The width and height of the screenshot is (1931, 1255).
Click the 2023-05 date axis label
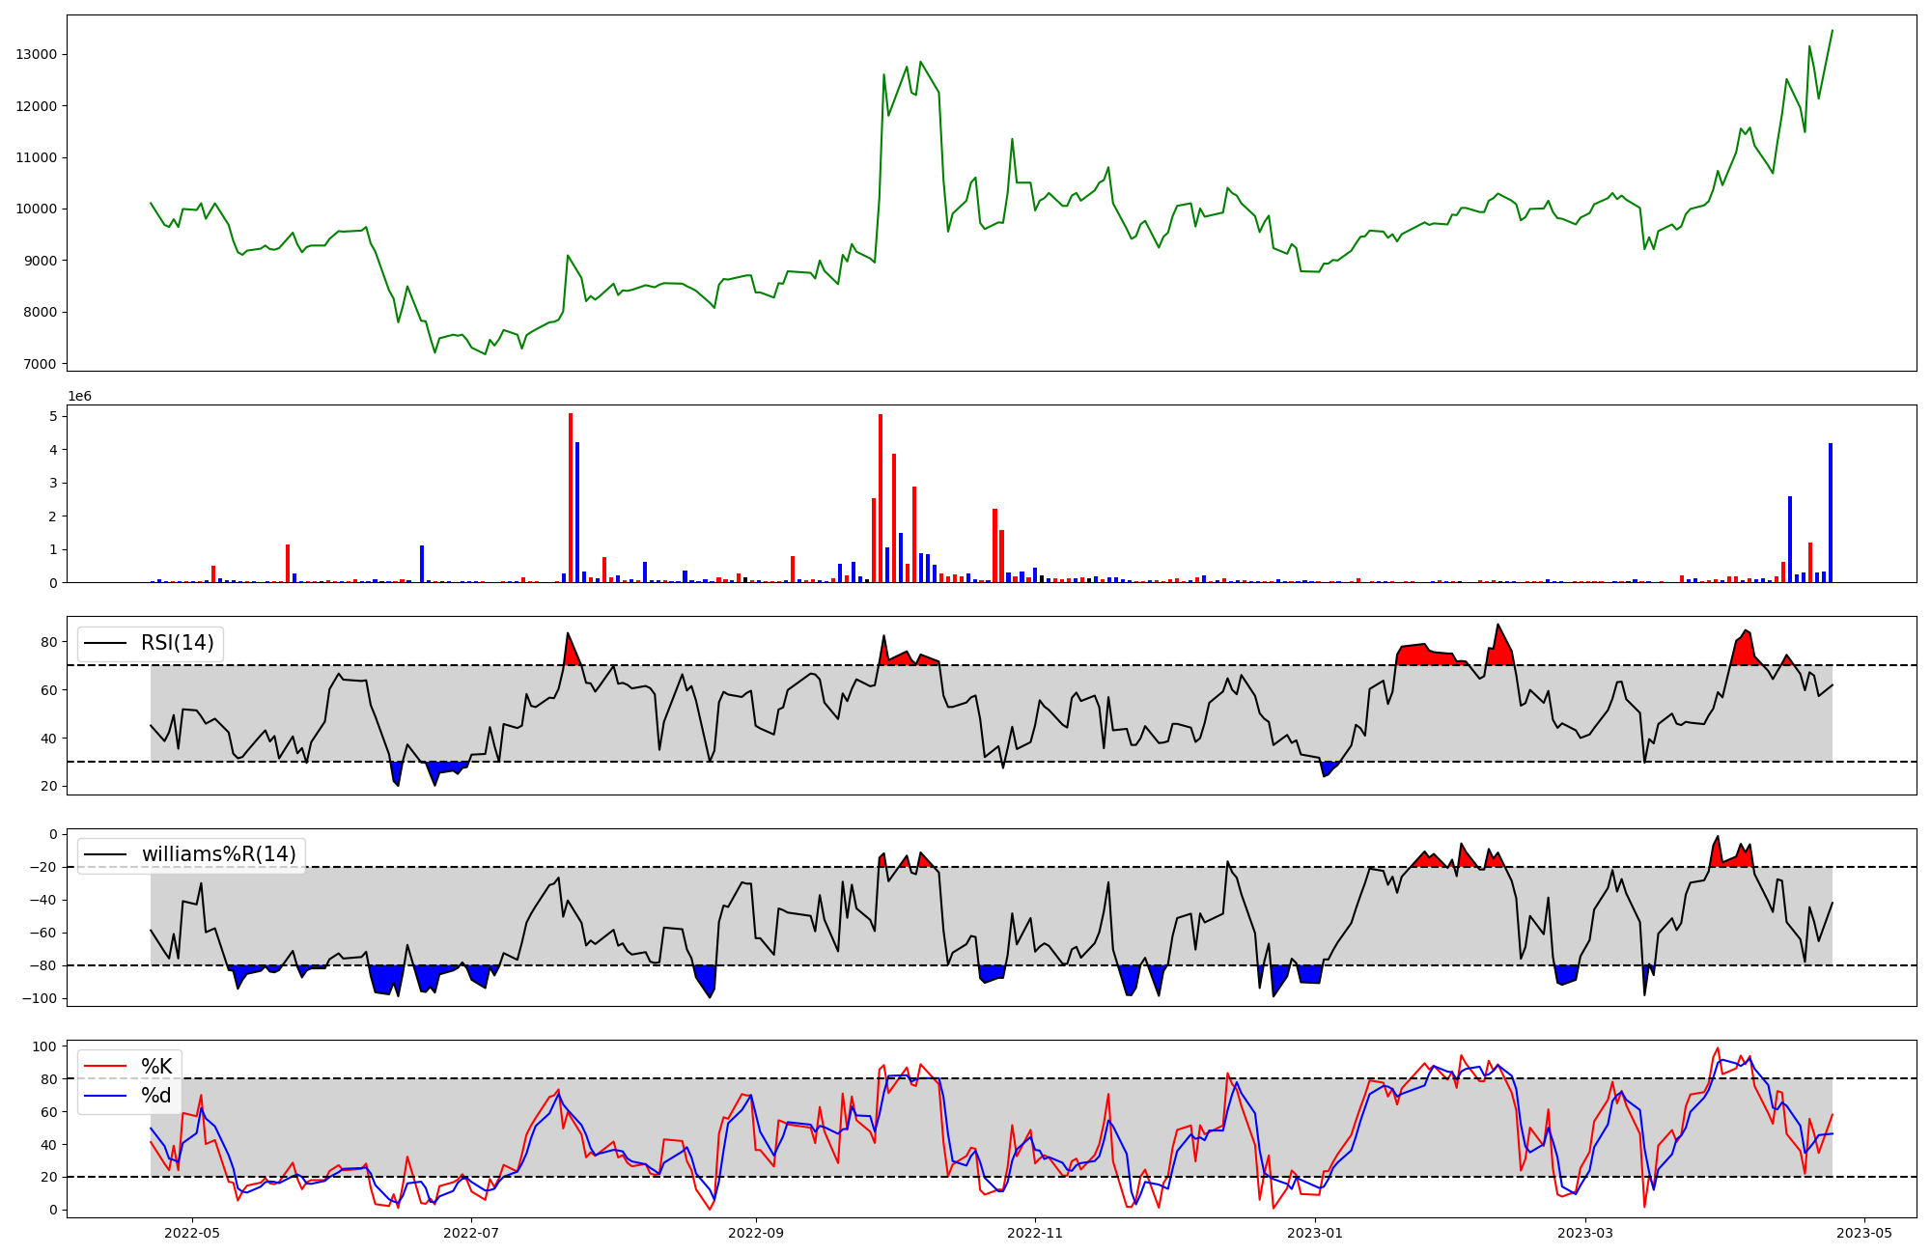click(1863, 1233)
